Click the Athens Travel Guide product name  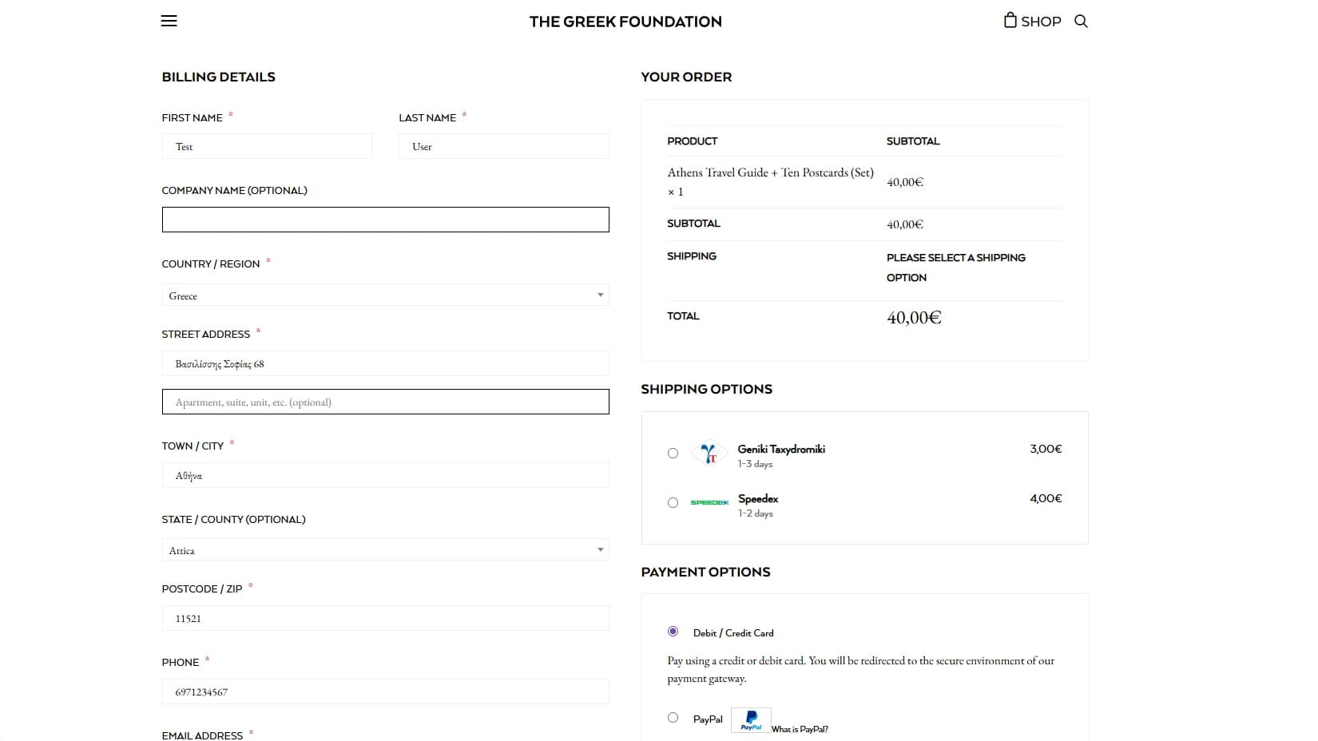[x=769, y=172]
